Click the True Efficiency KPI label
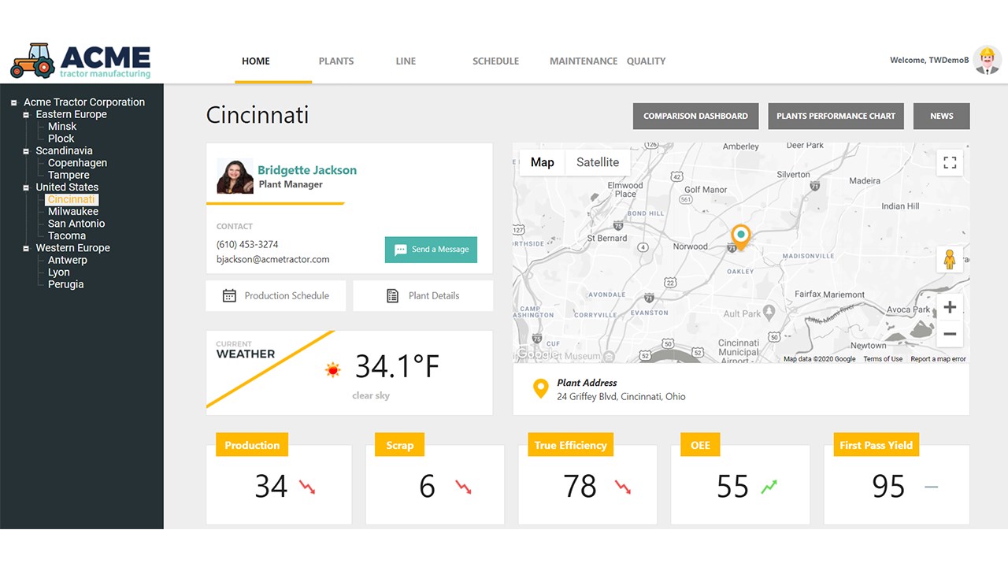The image size is (1008, 567). [x=570, y=445]
